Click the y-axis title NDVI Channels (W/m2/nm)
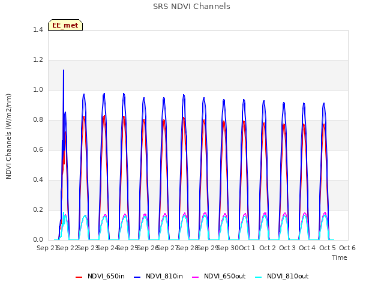 coord(8,136)
